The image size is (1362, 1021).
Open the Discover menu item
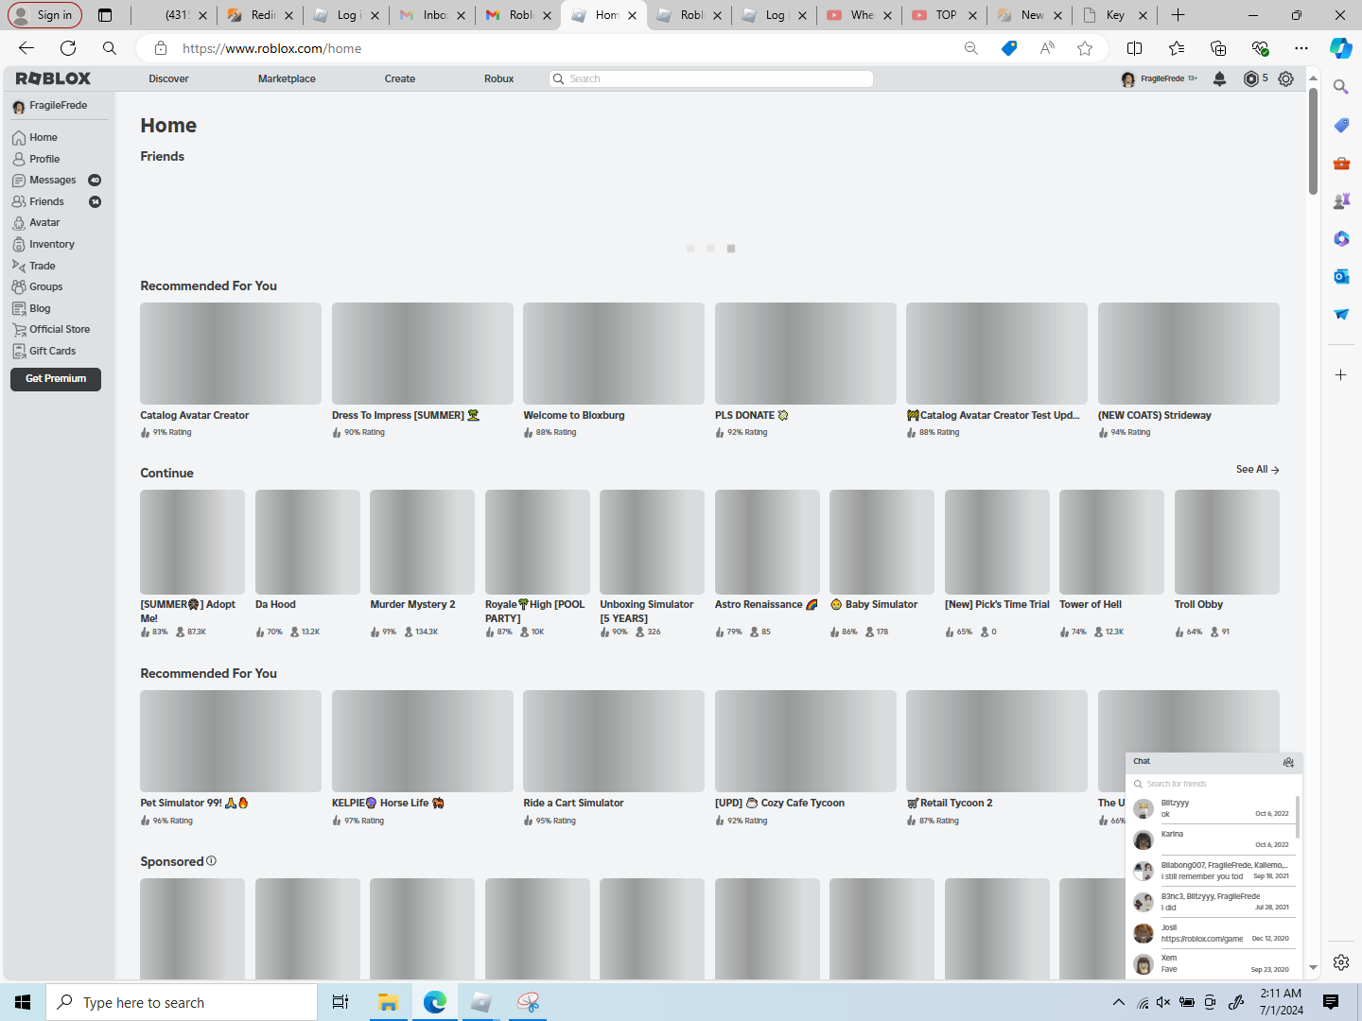coord(168,79)
